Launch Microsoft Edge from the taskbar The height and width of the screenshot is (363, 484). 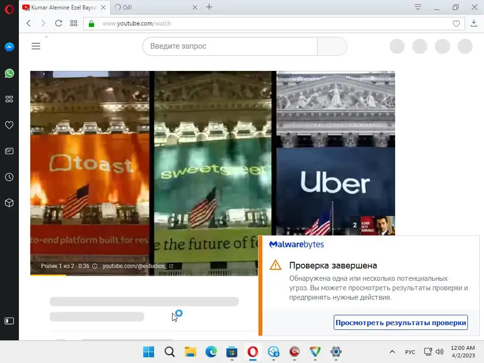point(211,352)
